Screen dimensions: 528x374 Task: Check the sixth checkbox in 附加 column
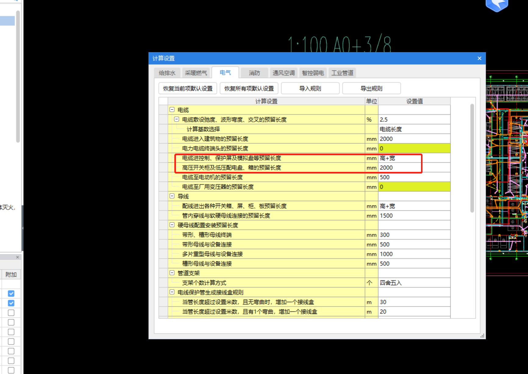11,341
